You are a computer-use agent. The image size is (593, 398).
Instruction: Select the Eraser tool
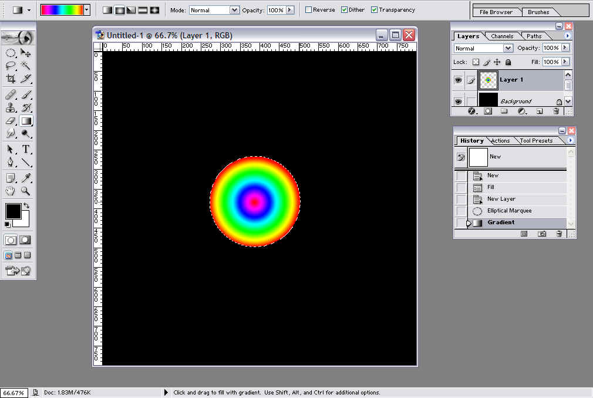pos(11,121)
